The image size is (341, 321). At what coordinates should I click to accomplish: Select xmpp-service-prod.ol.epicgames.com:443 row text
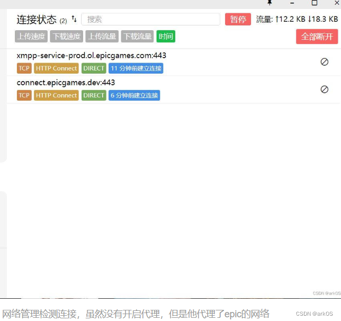[91, 56]
